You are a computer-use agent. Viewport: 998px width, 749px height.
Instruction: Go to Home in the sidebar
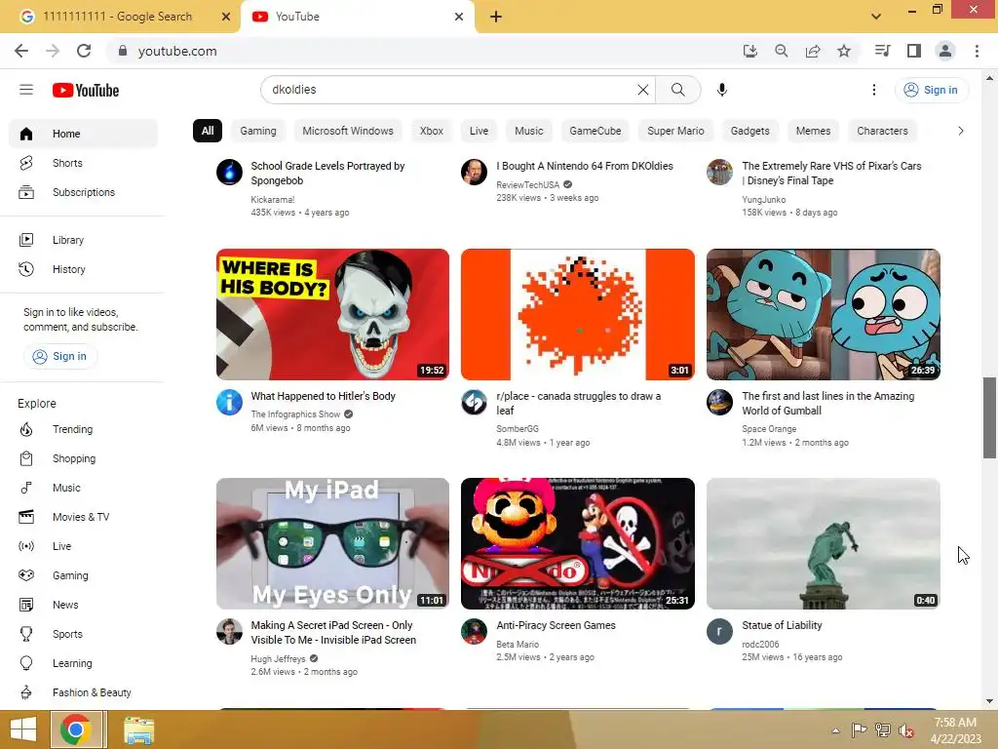click(84, 134)
